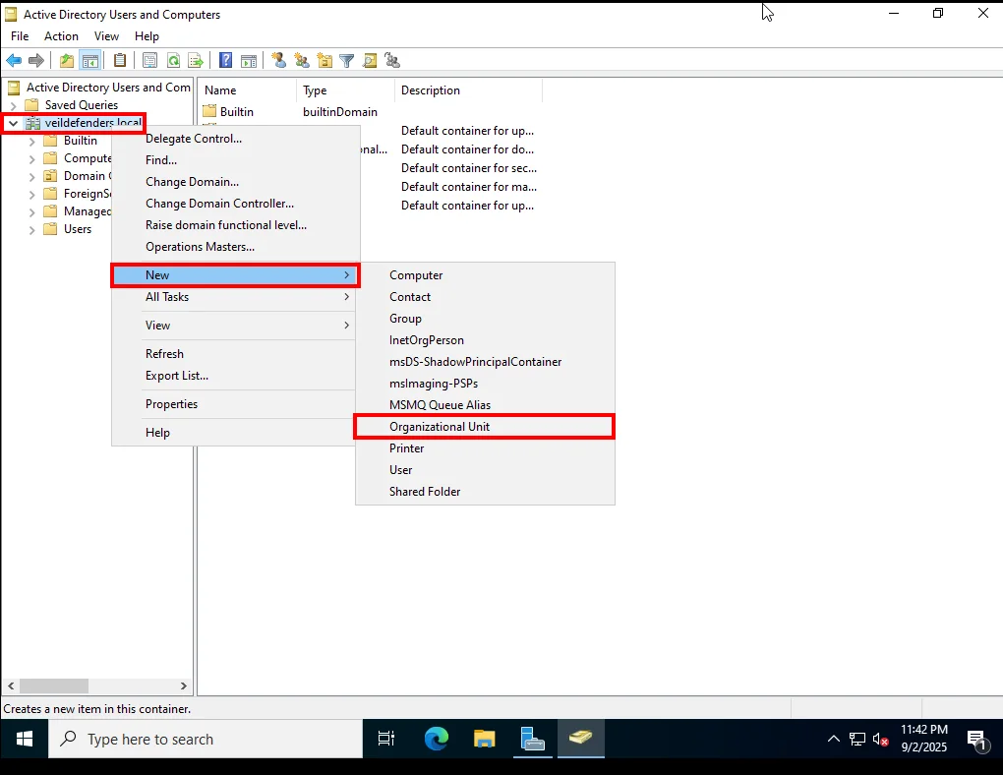Click the Type here to search box
Viewport: 1003px width, 775px height.
(206, 740)
